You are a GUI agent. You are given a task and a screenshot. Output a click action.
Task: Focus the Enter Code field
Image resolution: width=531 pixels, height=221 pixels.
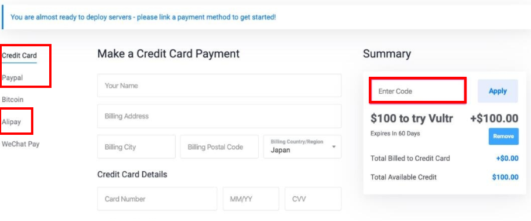click(418, 91)
